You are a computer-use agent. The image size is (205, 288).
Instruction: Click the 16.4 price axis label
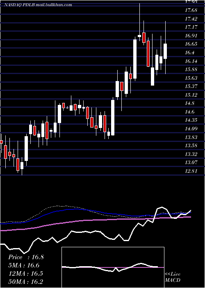click(x=189, y=53)
